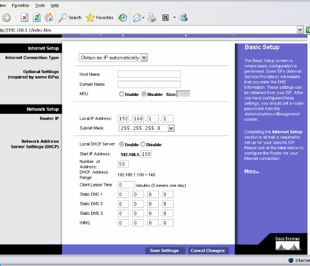
Task: Open the address bar URL dropdown
Action: pos(300,30)
